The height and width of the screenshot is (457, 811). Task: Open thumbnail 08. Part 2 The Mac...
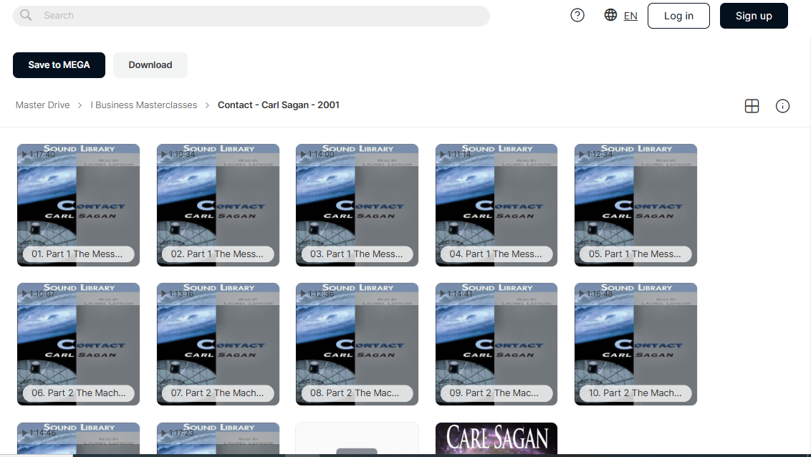point(357,345)
